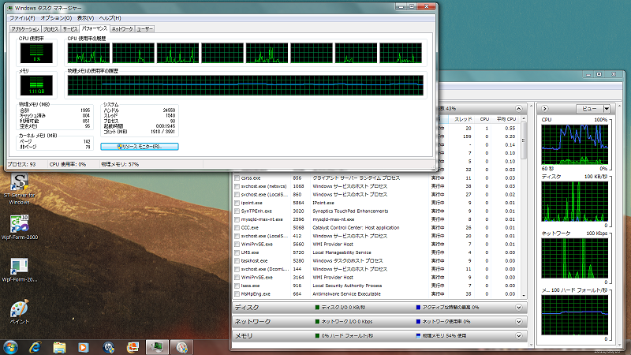The width and height of the screenshot is (631, 355).
Task: Click the View (ビュー) button
Action: [589, 109]
